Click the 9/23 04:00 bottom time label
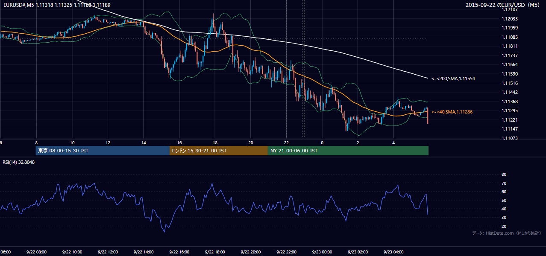The width and height of the screenshot is (546, 256). [x=394, y=252]
